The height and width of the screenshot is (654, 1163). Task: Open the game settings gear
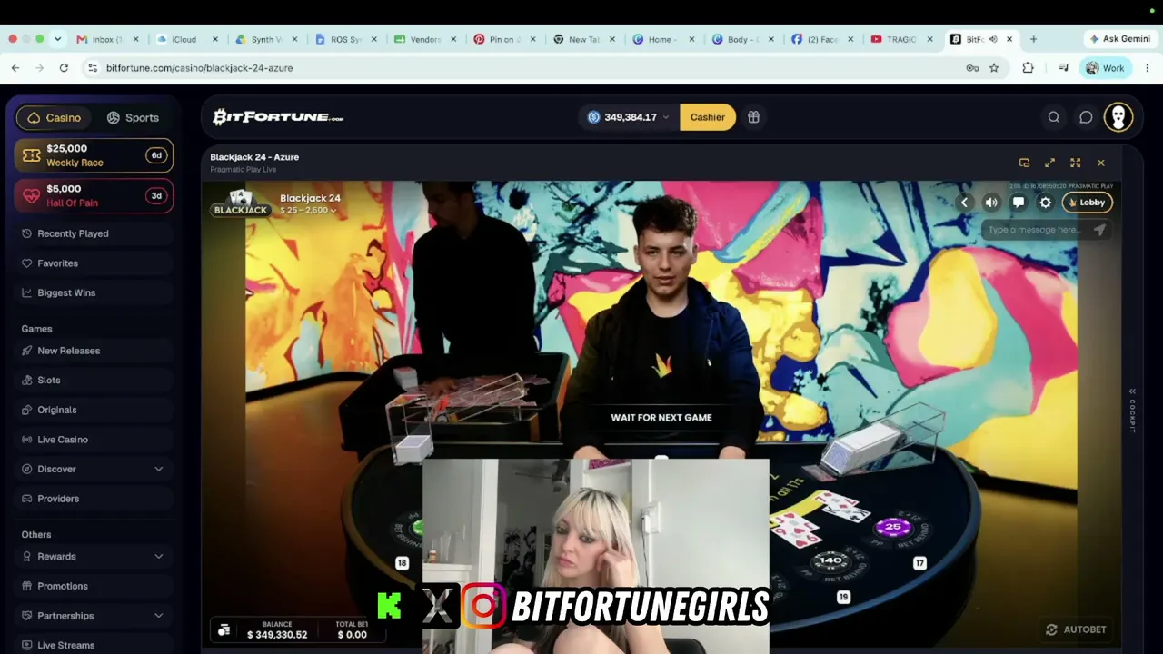[1046, 203]
